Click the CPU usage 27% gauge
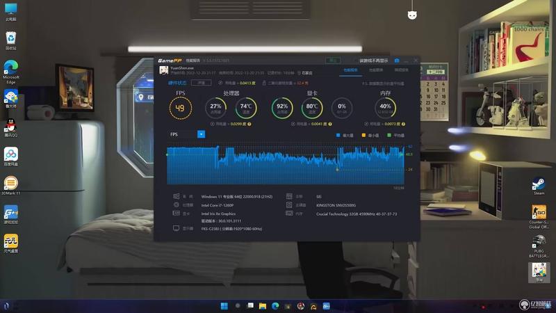Screen dimensions: 556x313 coord(215,108)
